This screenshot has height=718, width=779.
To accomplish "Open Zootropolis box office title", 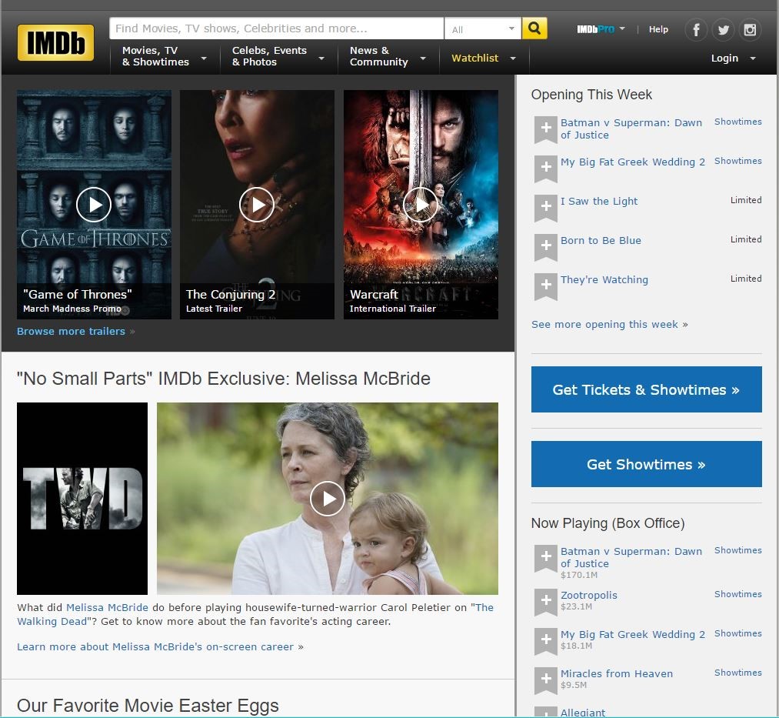I will coord(589,595).
